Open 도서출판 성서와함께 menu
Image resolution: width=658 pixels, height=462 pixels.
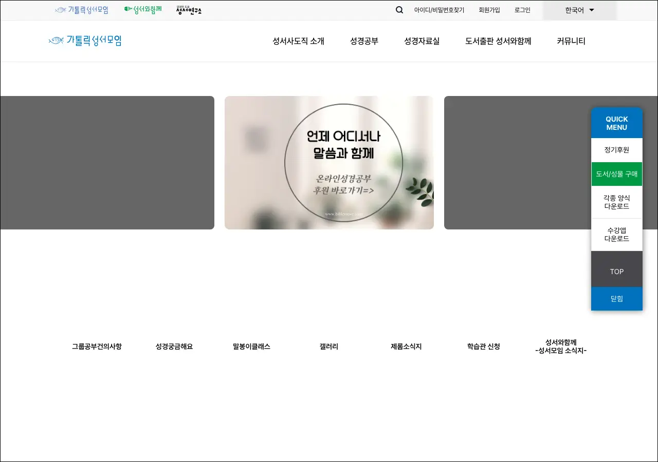click(x=498, y=42)
